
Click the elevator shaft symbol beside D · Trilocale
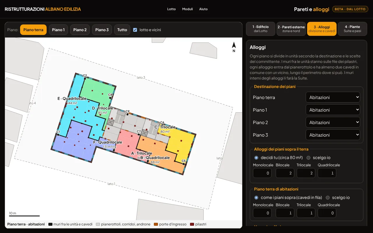click(x=110, y=122)
